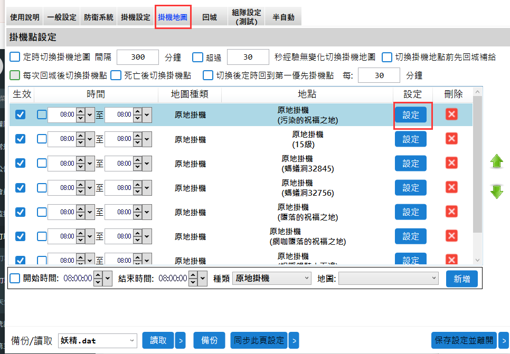Enable 切換掛機地點前先回城補給 checkbox
Image resolution: width=510 pixels, height=354 pixels.
387,57
